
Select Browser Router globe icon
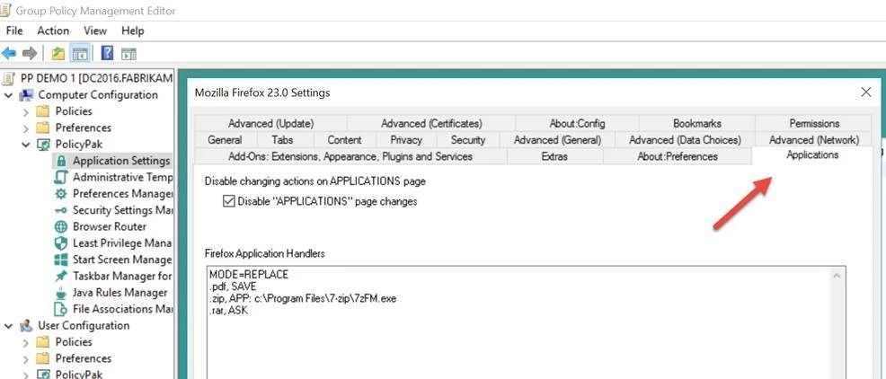[x=61, y=227]
